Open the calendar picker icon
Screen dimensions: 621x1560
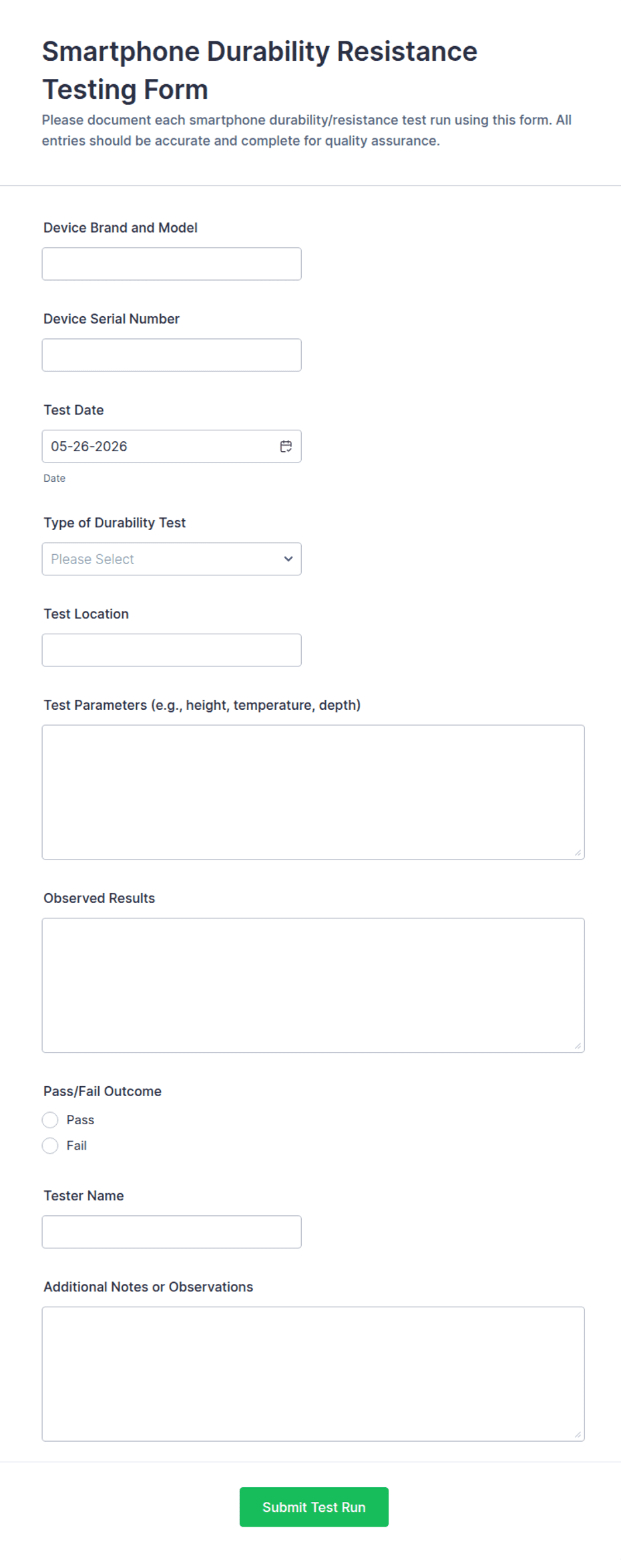(x=286, y=446)
